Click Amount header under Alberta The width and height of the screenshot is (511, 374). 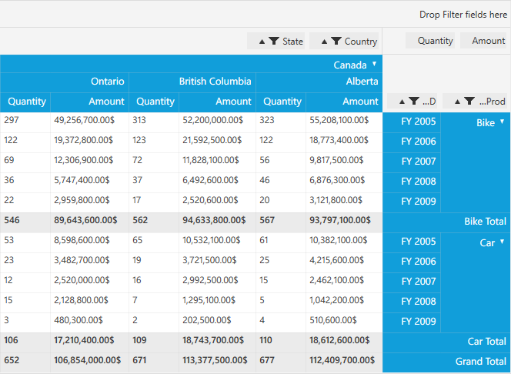coord(344,102)
